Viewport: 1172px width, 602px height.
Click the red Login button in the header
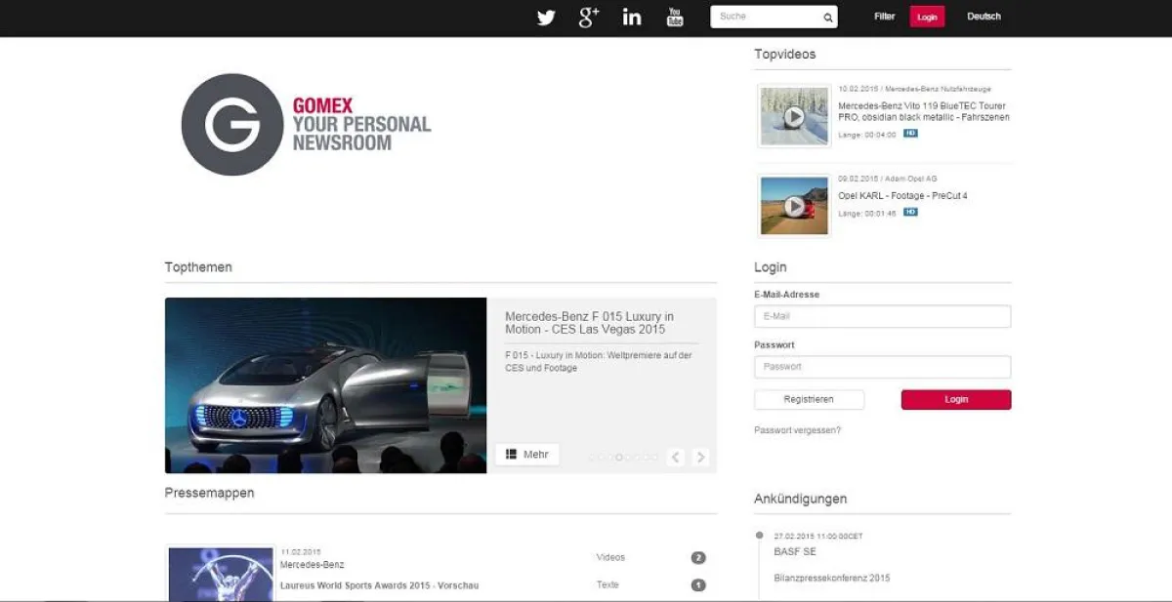click(927, 17)
